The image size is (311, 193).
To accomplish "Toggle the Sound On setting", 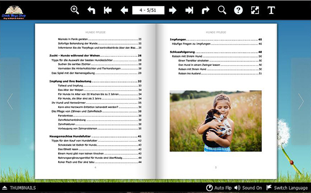I will [248, 188].
